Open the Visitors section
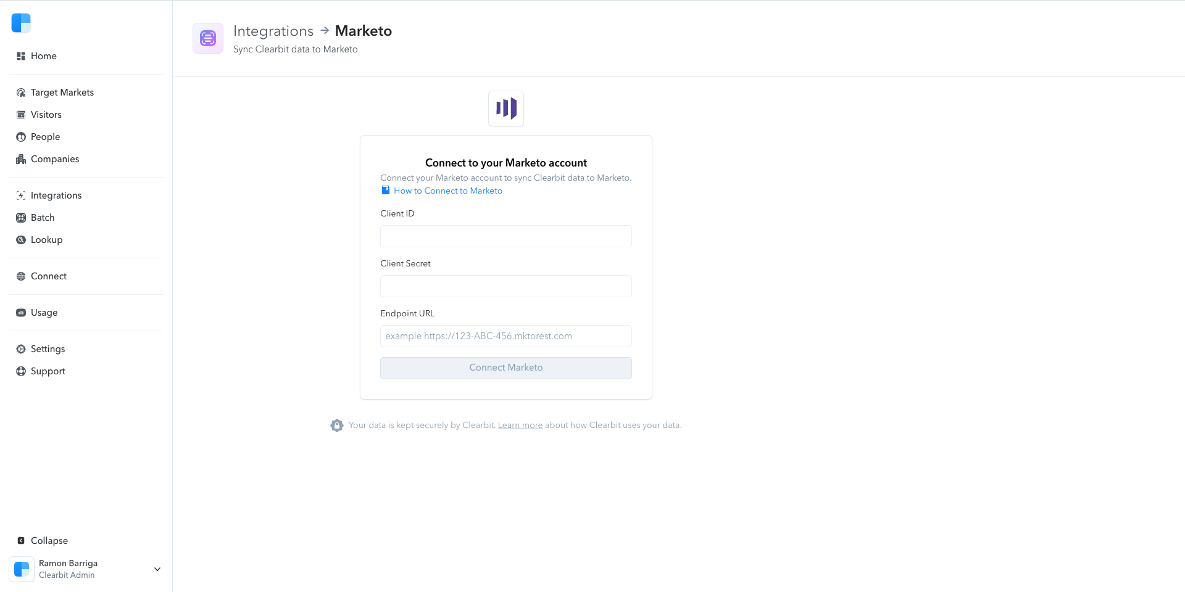Viewport: 1185px width, 592px height. [46, 115]
